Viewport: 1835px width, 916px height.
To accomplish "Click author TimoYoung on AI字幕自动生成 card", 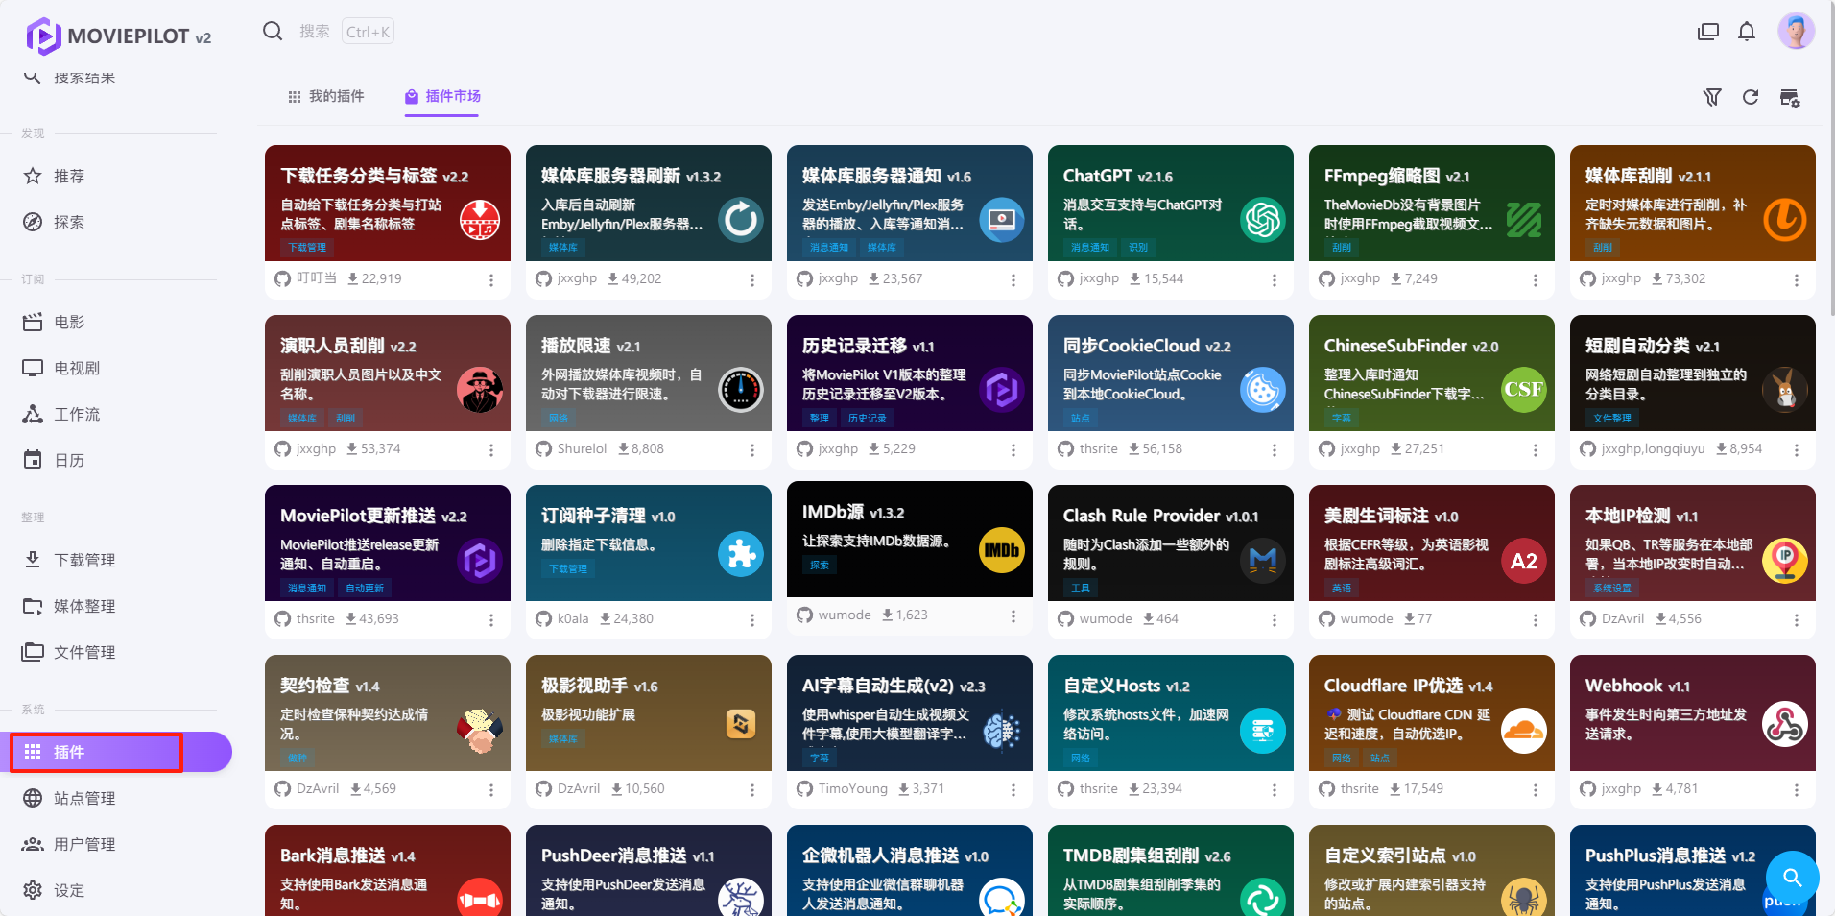I will pos(852,788).
